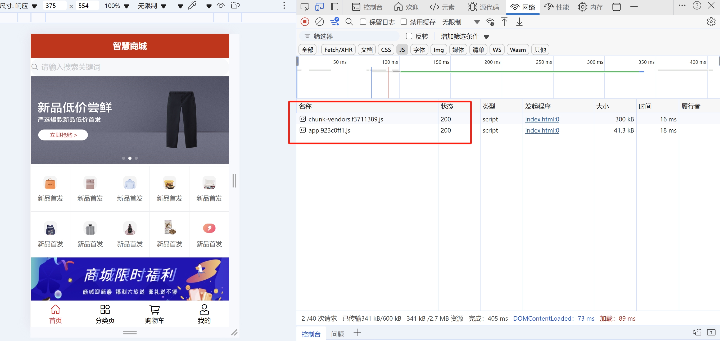This screenshot has width=720, height=341.
Task: Click the inspect element picker icon
Action: 305,7
